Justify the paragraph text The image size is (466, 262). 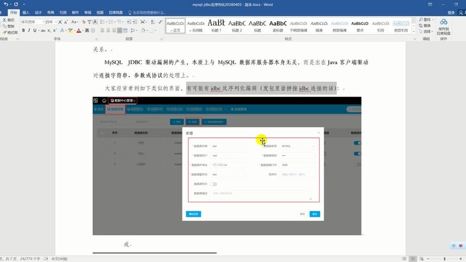(x=120, y=30)
